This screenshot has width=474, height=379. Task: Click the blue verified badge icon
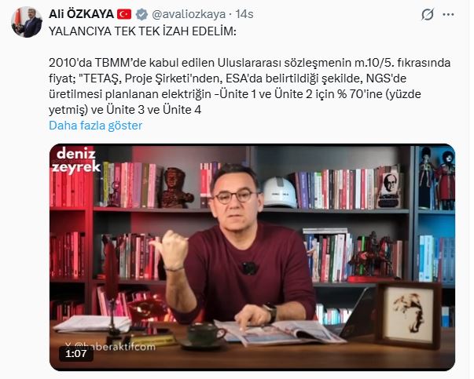[141, 14]
